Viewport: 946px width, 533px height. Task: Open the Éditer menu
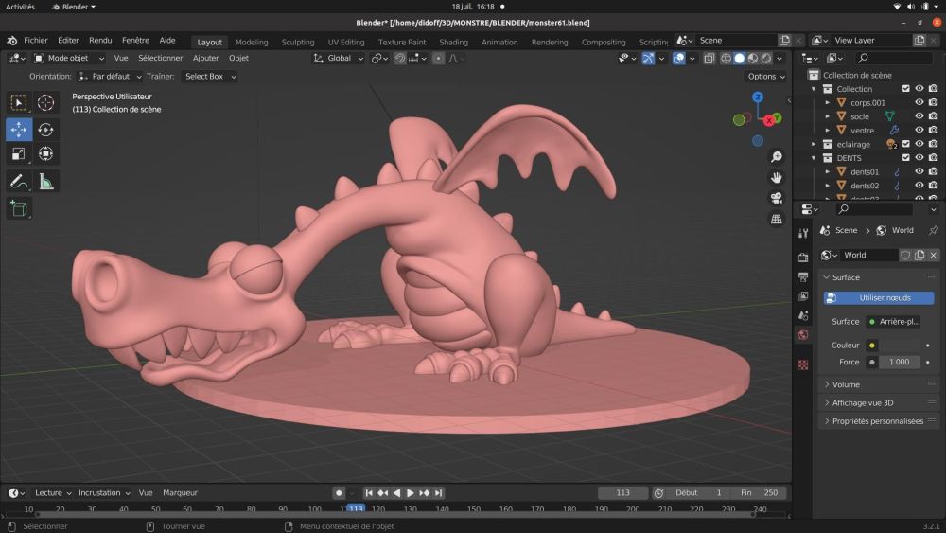(68, 41)
